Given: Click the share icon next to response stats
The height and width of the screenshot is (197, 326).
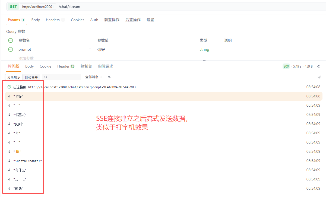Looking at the screenshot, I should (x=318, y=66).
